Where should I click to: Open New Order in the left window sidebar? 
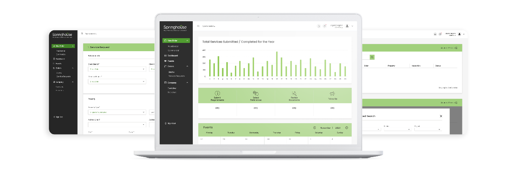point(63,46)
